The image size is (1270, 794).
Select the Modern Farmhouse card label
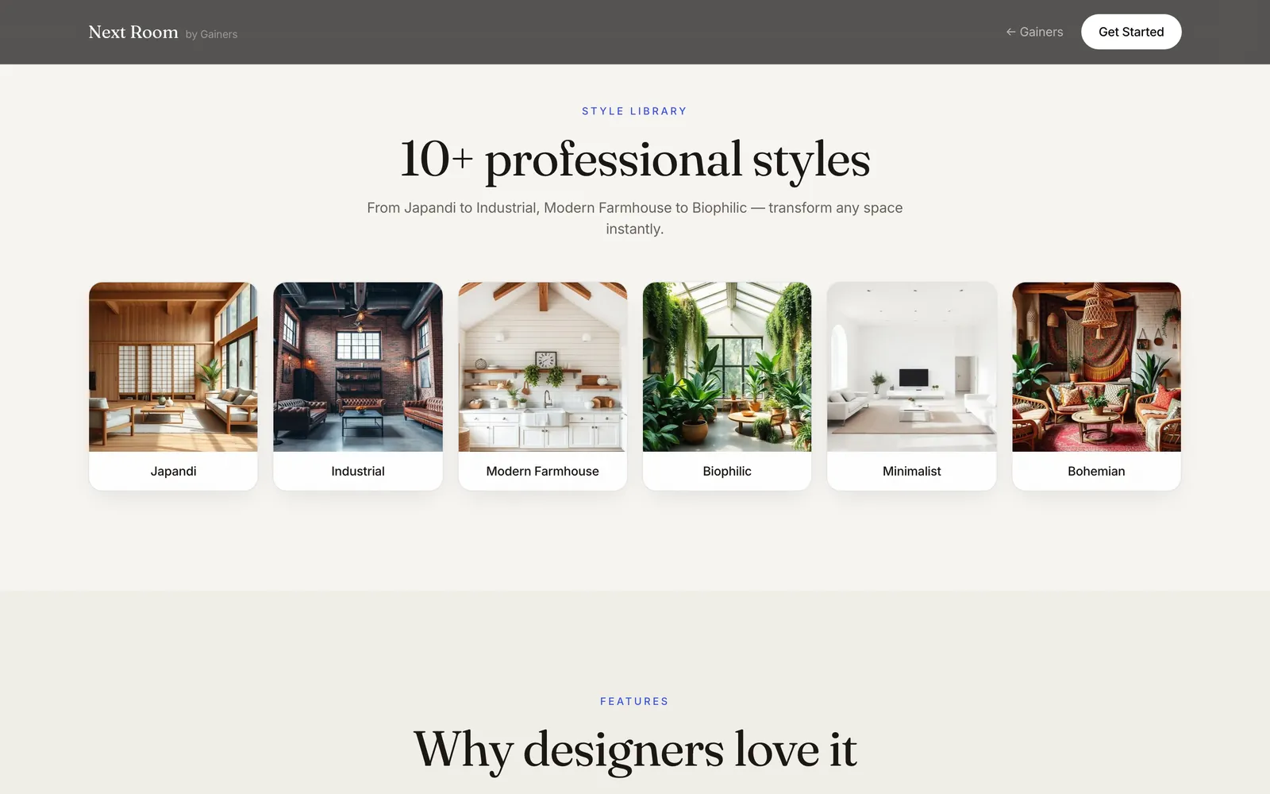point(543,471)
